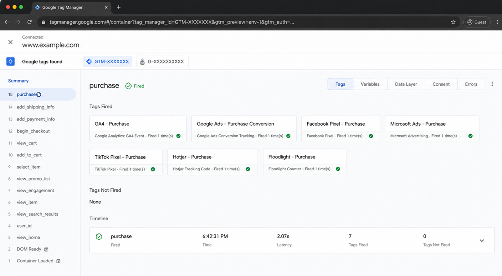This screenshot has height=276, width=502.
Task: Switch to the Errors tab
Action: coord(471,84)
